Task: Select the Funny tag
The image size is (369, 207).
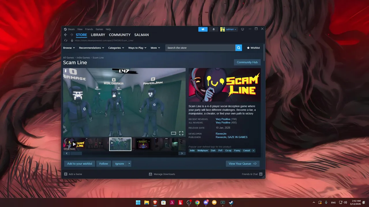Action: [x=237, y=150]
